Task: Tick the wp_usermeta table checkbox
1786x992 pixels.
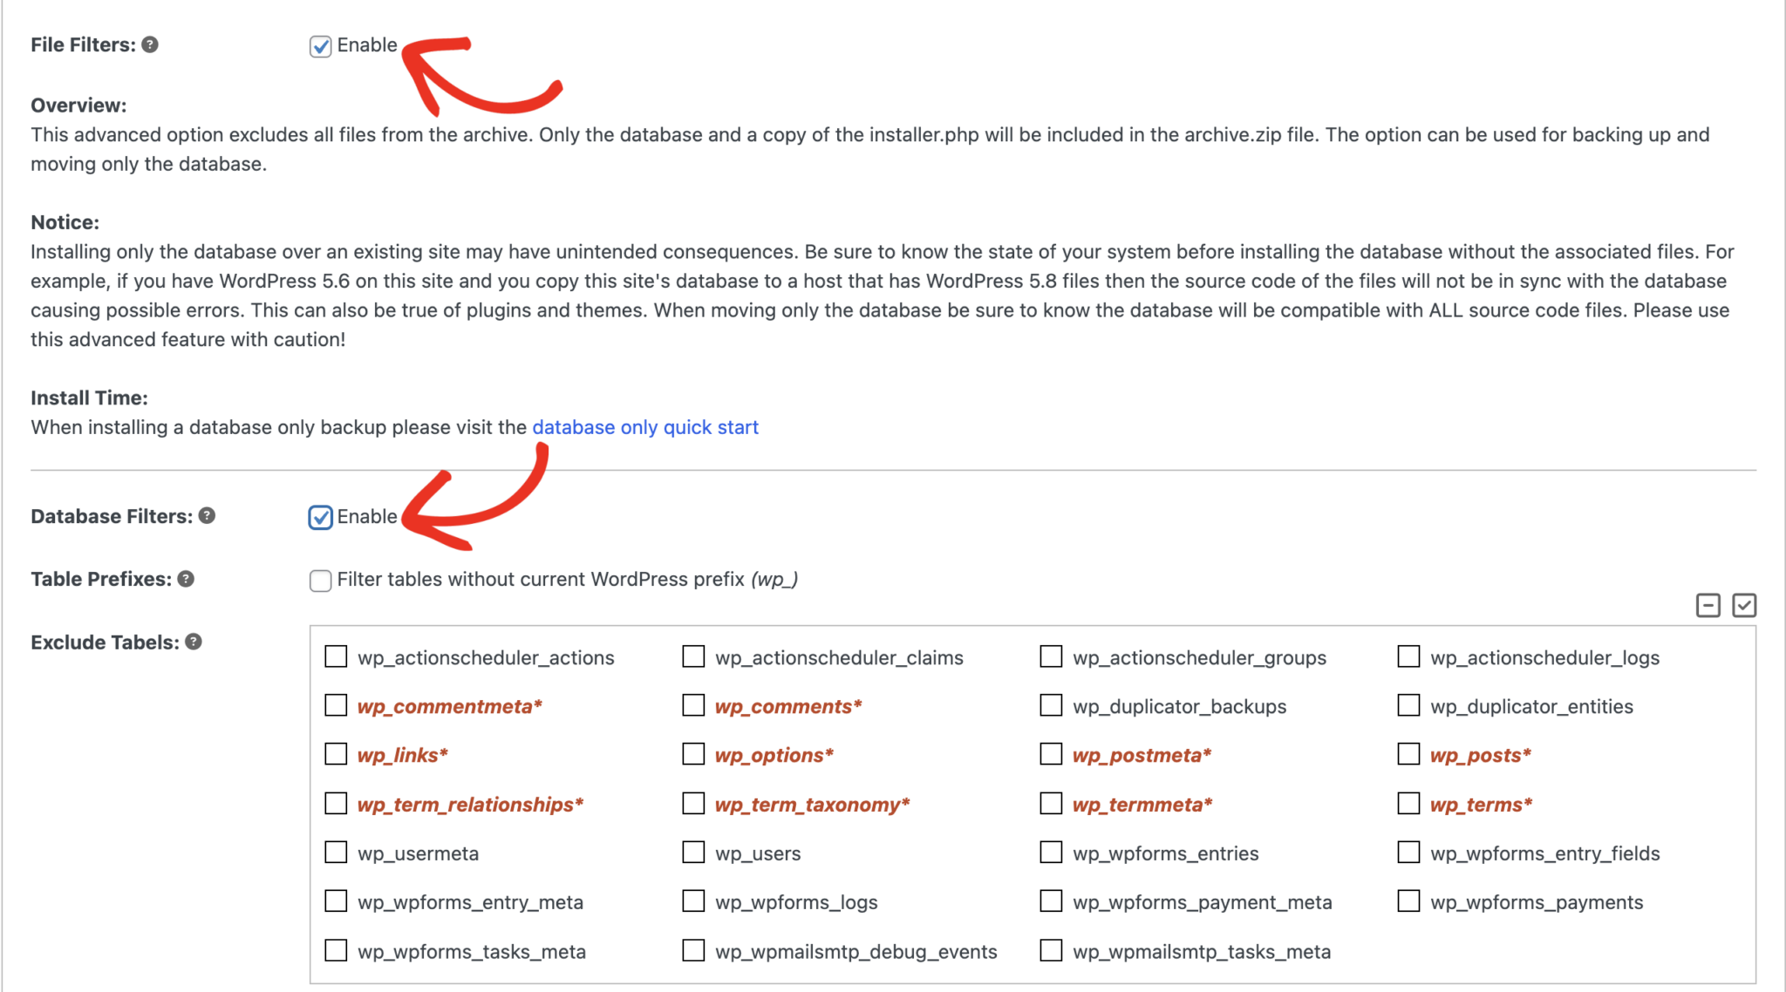Action: point(336,852)
